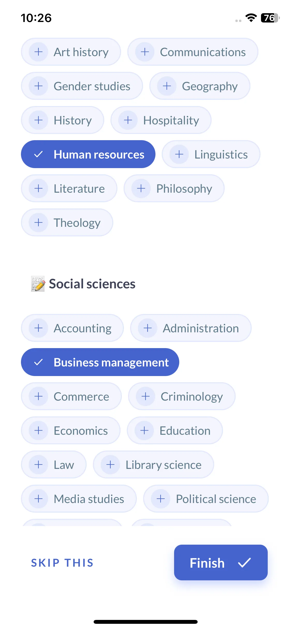Deselect the Human resources chip
The height and width of the screenshot is (630, 291).
click(x=88, y=154)
